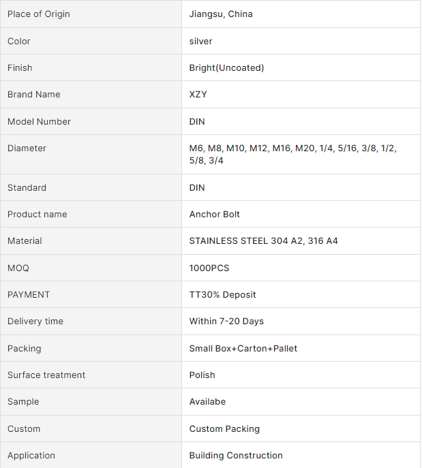Select the "Anchor Bolt" product name
Image resolution: width=422 pixels, height=468 pixels.
tap(215, 215)
